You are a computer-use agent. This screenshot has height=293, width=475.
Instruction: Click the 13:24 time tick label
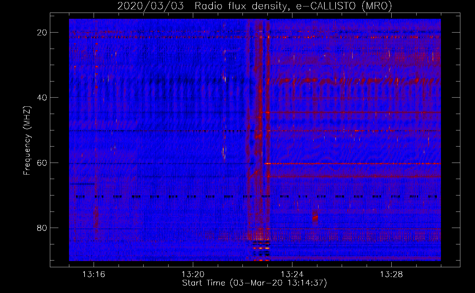(x=292, y=275)
